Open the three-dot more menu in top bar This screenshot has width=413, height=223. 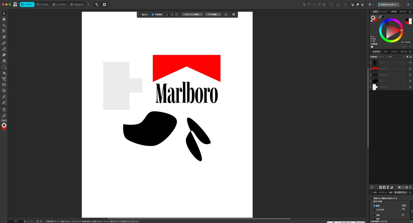coord(88,4)
